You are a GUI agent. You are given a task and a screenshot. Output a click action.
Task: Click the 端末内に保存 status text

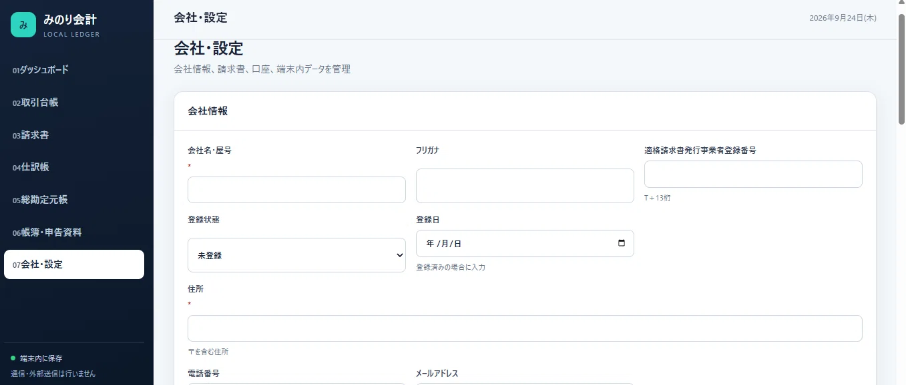41,358
